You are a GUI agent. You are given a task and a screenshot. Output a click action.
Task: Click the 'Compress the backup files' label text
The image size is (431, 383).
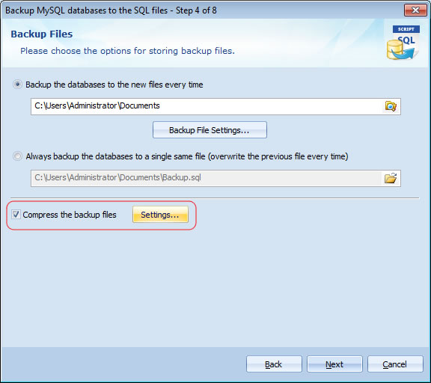coord(70,215)
